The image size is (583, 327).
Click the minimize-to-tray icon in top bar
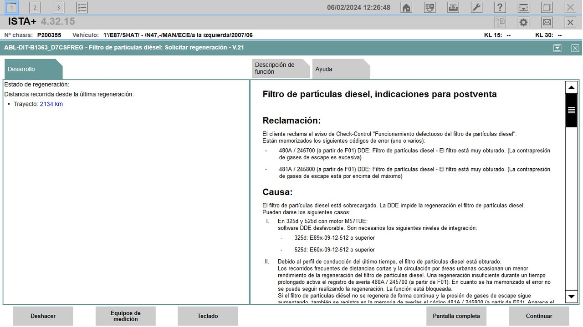point(524,7)
